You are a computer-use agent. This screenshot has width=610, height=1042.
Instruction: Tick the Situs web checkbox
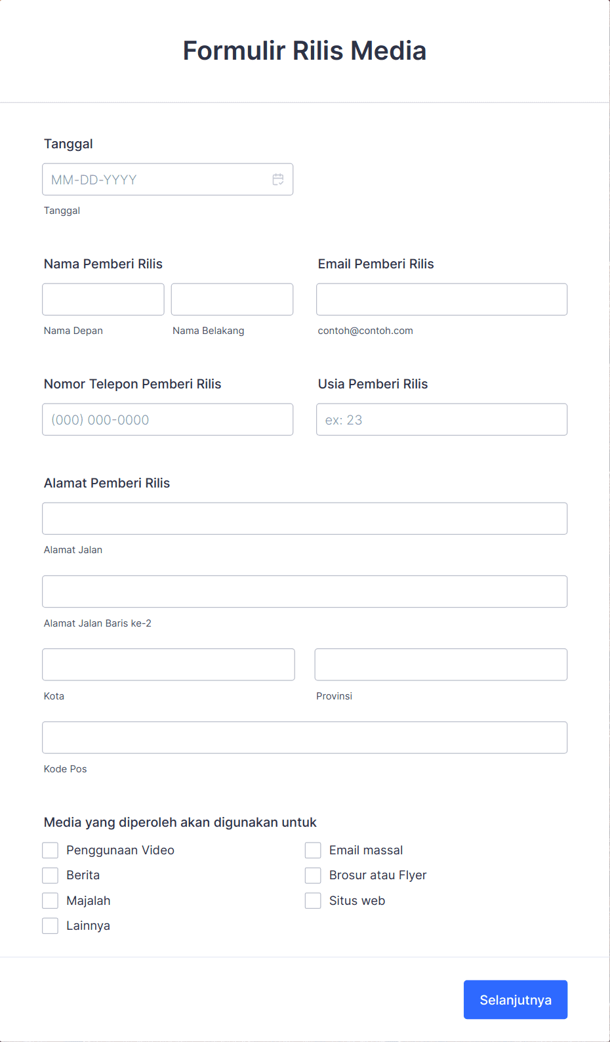313,900
